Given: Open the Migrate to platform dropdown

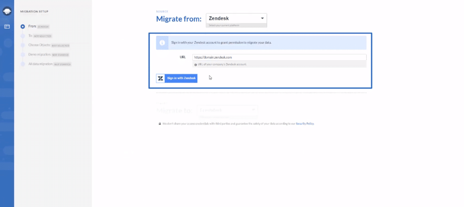Looking at the screenshot, I should [x=228, y=110].
